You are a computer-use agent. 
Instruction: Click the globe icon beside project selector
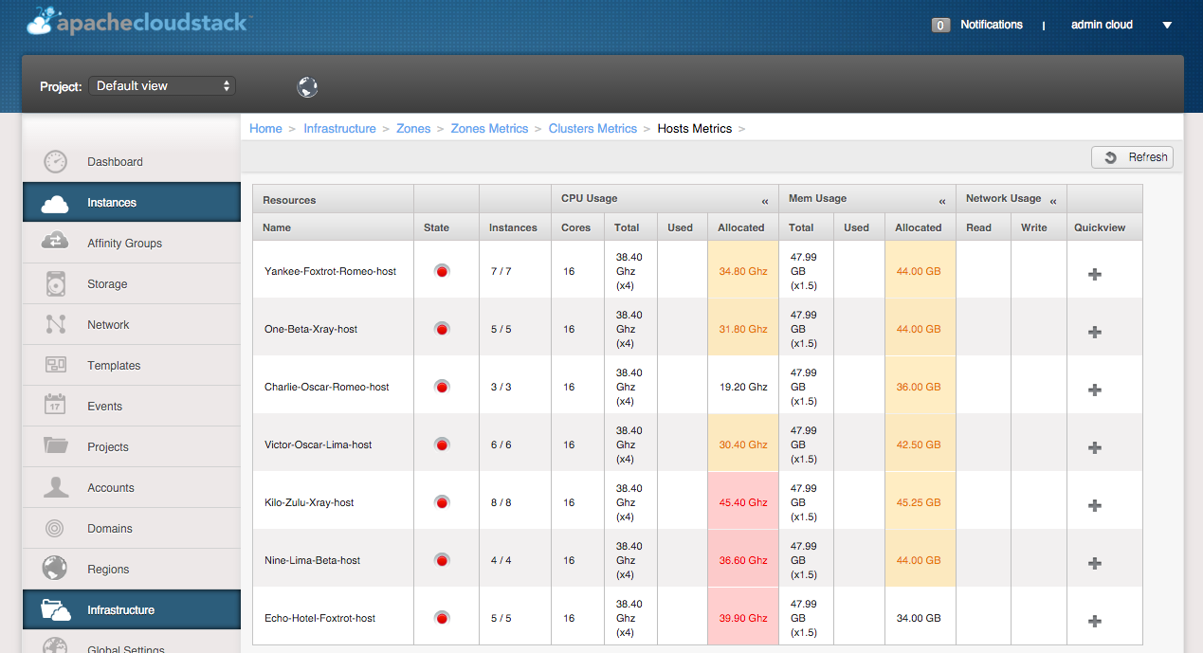coord(307,87)
